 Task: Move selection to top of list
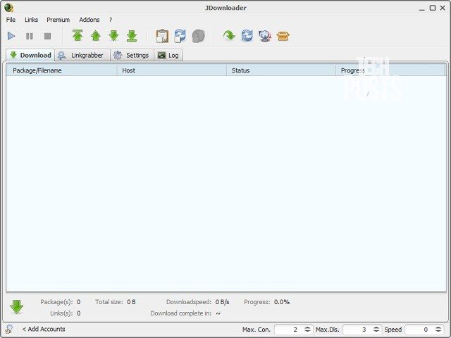[x=78, y=36]
